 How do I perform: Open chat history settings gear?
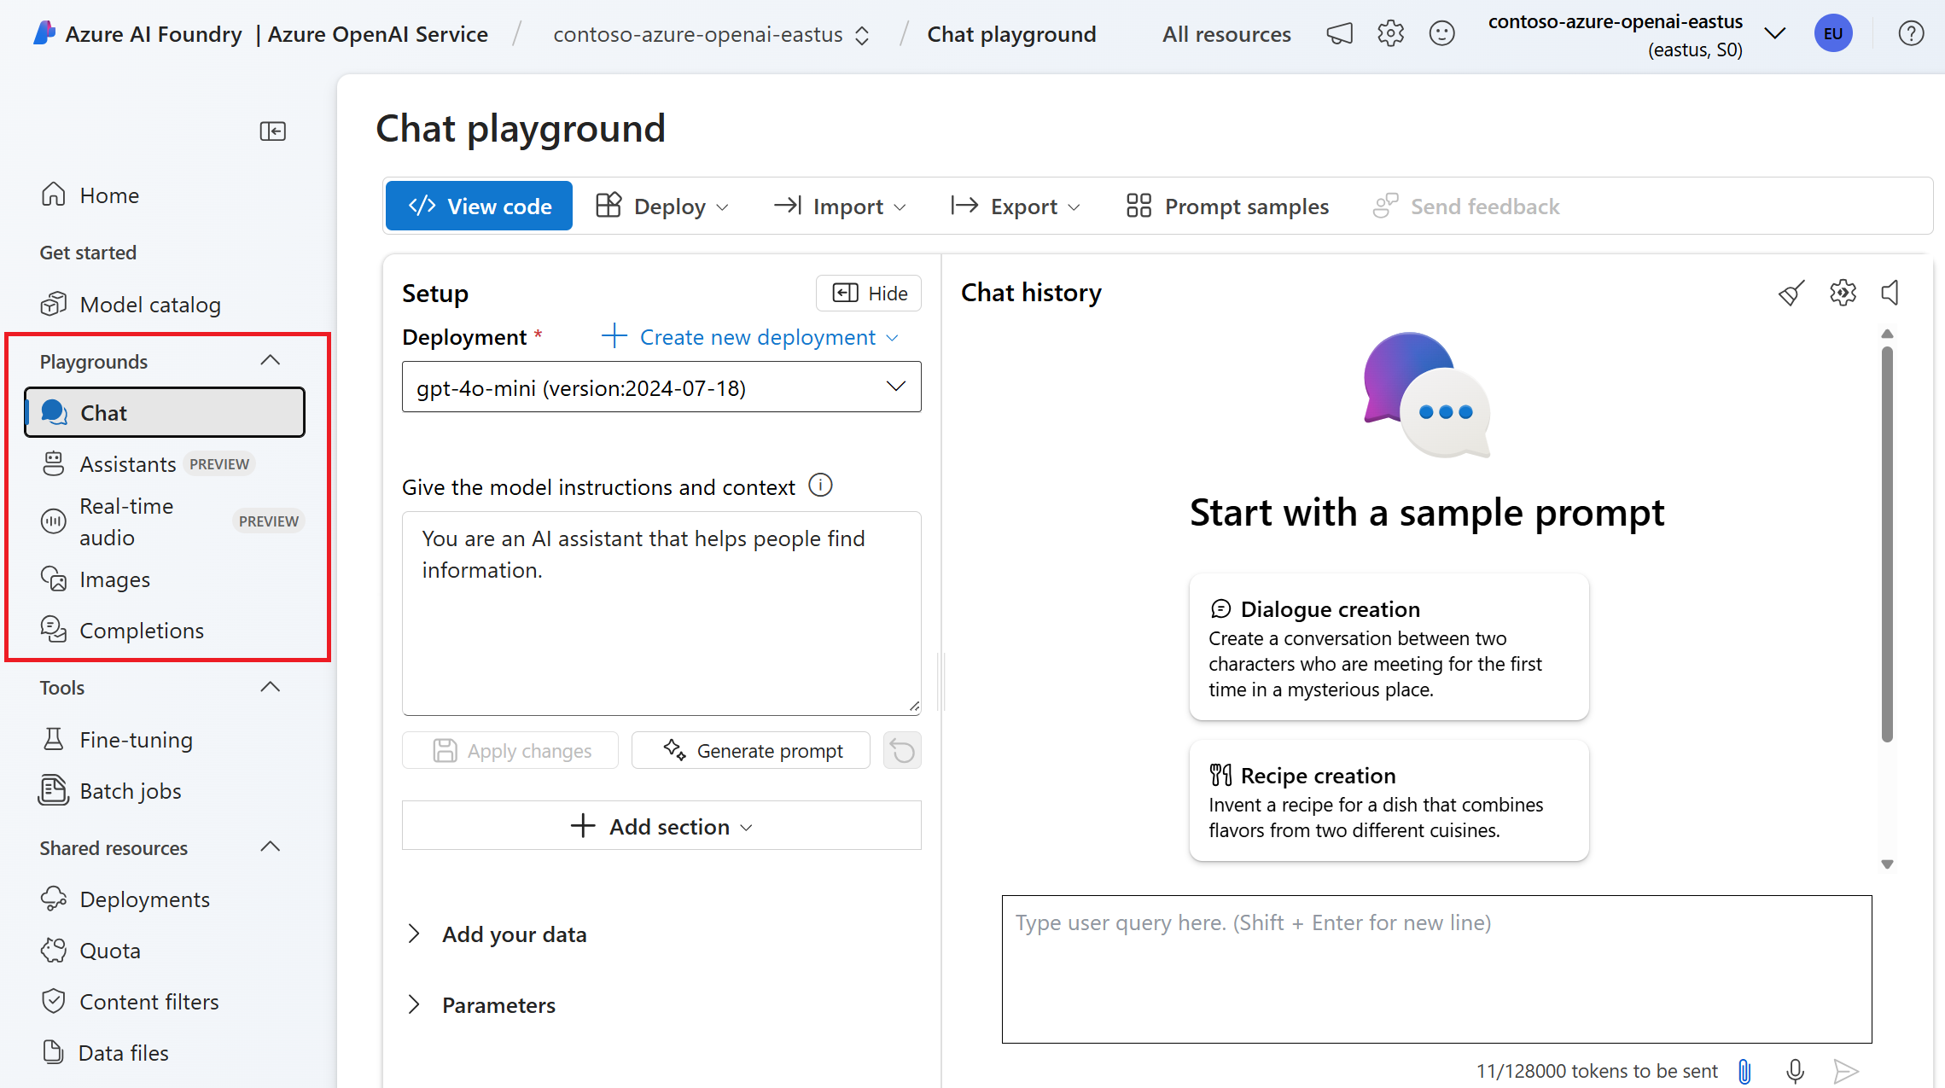1843,293
